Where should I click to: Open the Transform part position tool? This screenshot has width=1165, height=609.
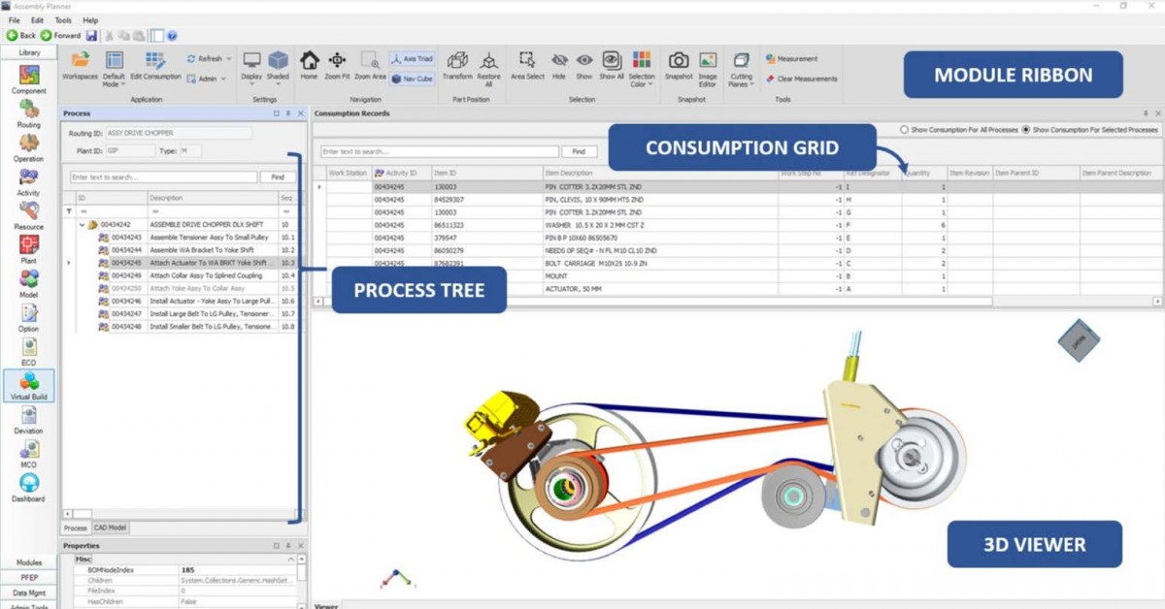click(455, 66)
